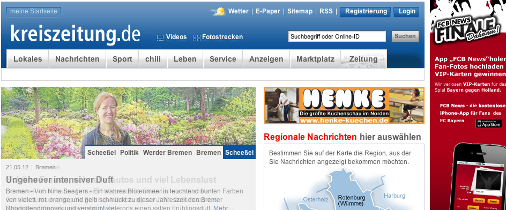Select Harburg on the region map
The width and height of the screenshot is (506, 210).
395,196
